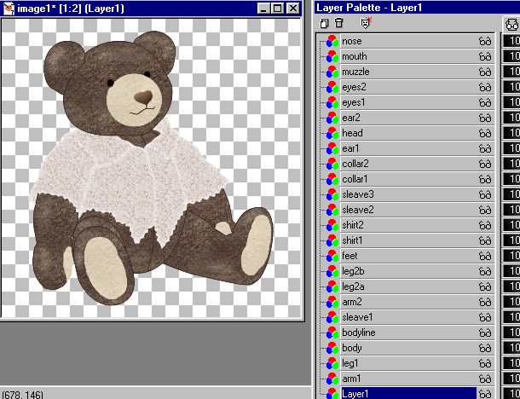The height and width of the screenshot is (399, 520).
Task: Click the RGB icon of the feet layer
Action: tap(332, 256)
